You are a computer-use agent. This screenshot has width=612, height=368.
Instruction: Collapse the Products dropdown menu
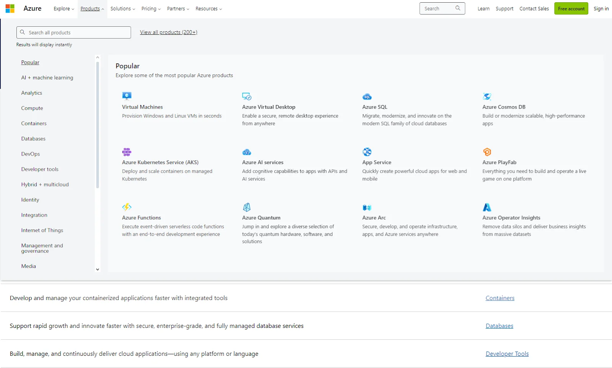coord(92,8)
